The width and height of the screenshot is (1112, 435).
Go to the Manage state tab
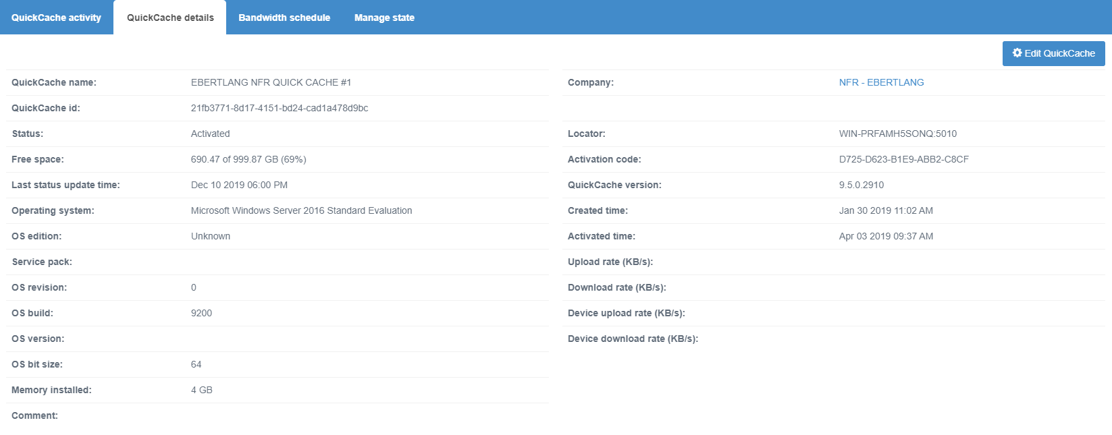point(384,18)
